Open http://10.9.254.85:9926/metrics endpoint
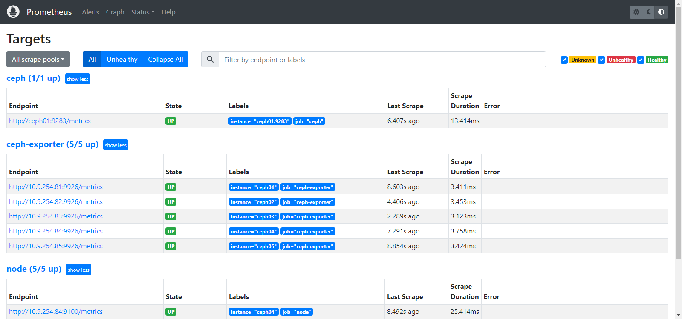 point(56,246)
